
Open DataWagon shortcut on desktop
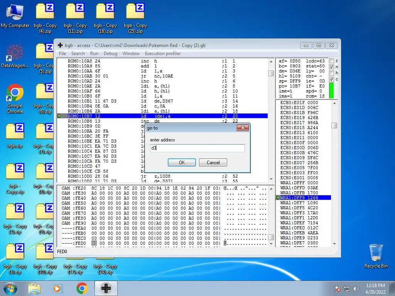[x=15, y=56]
